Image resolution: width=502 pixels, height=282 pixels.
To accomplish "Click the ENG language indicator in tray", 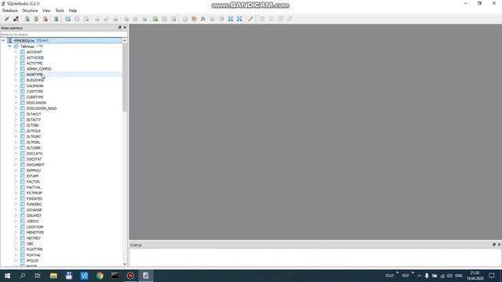I will tap(459, 276).
